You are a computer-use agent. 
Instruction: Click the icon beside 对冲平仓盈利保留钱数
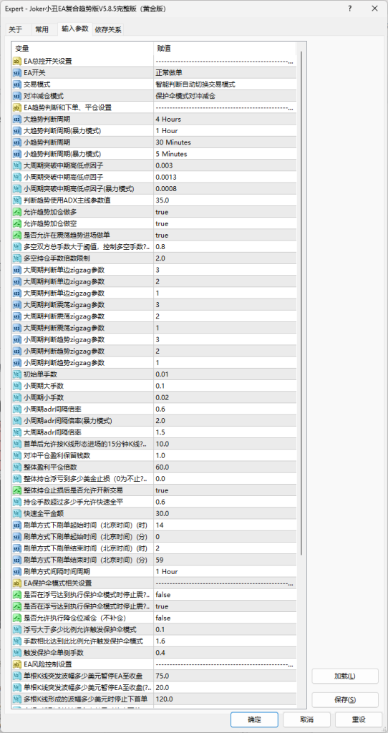[17, 455]
